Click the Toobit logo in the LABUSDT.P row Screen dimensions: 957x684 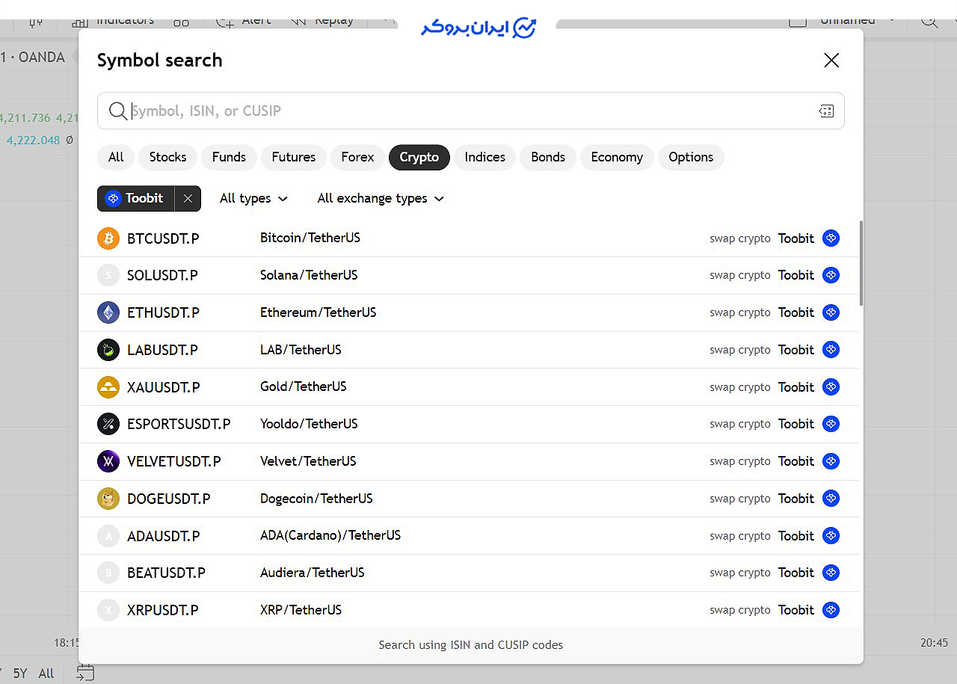[831, 350]
